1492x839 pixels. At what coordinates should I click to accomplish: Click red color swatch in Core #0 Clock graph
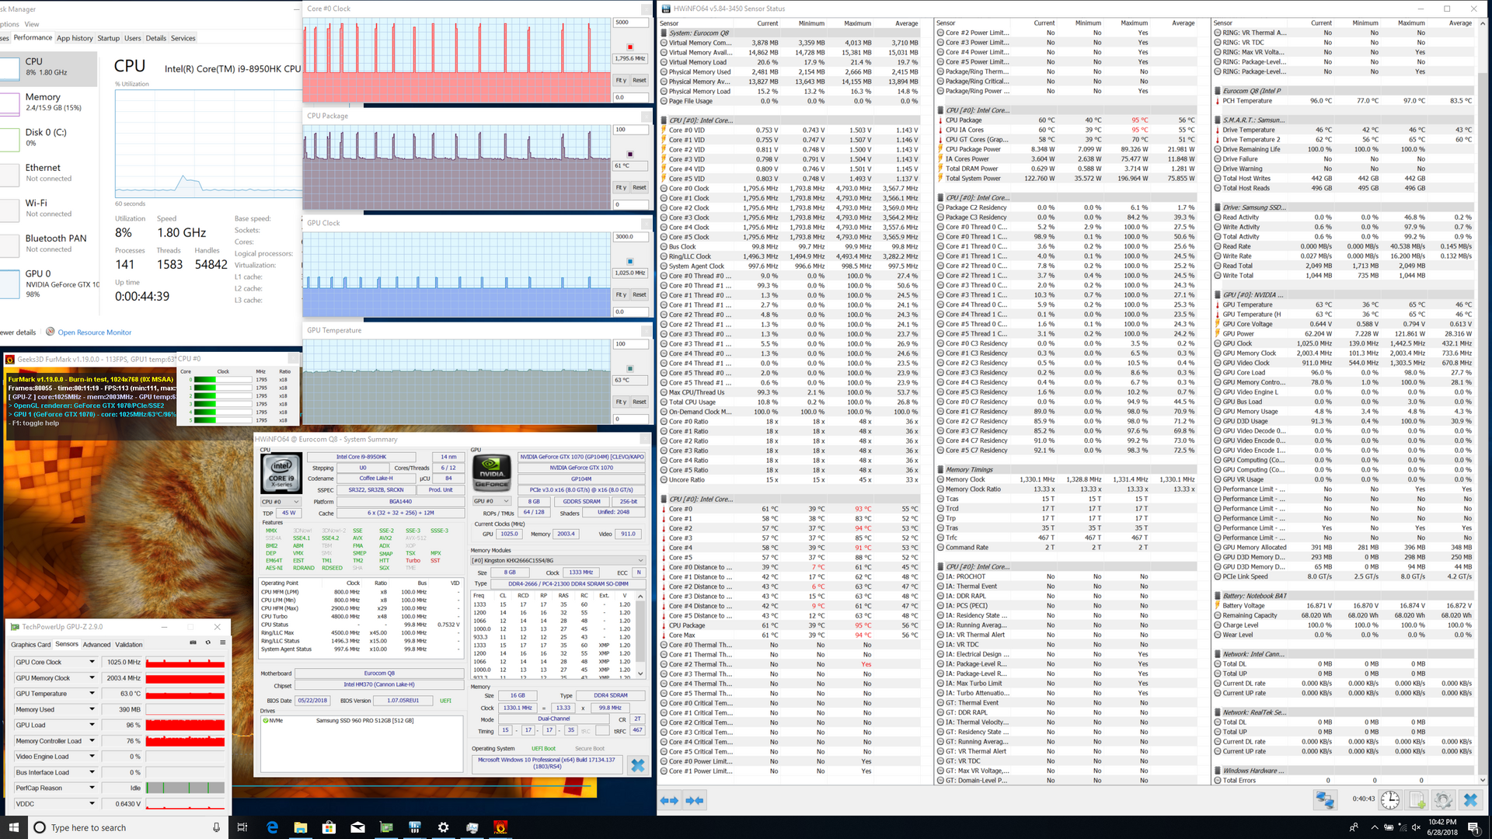click(630, 47)
